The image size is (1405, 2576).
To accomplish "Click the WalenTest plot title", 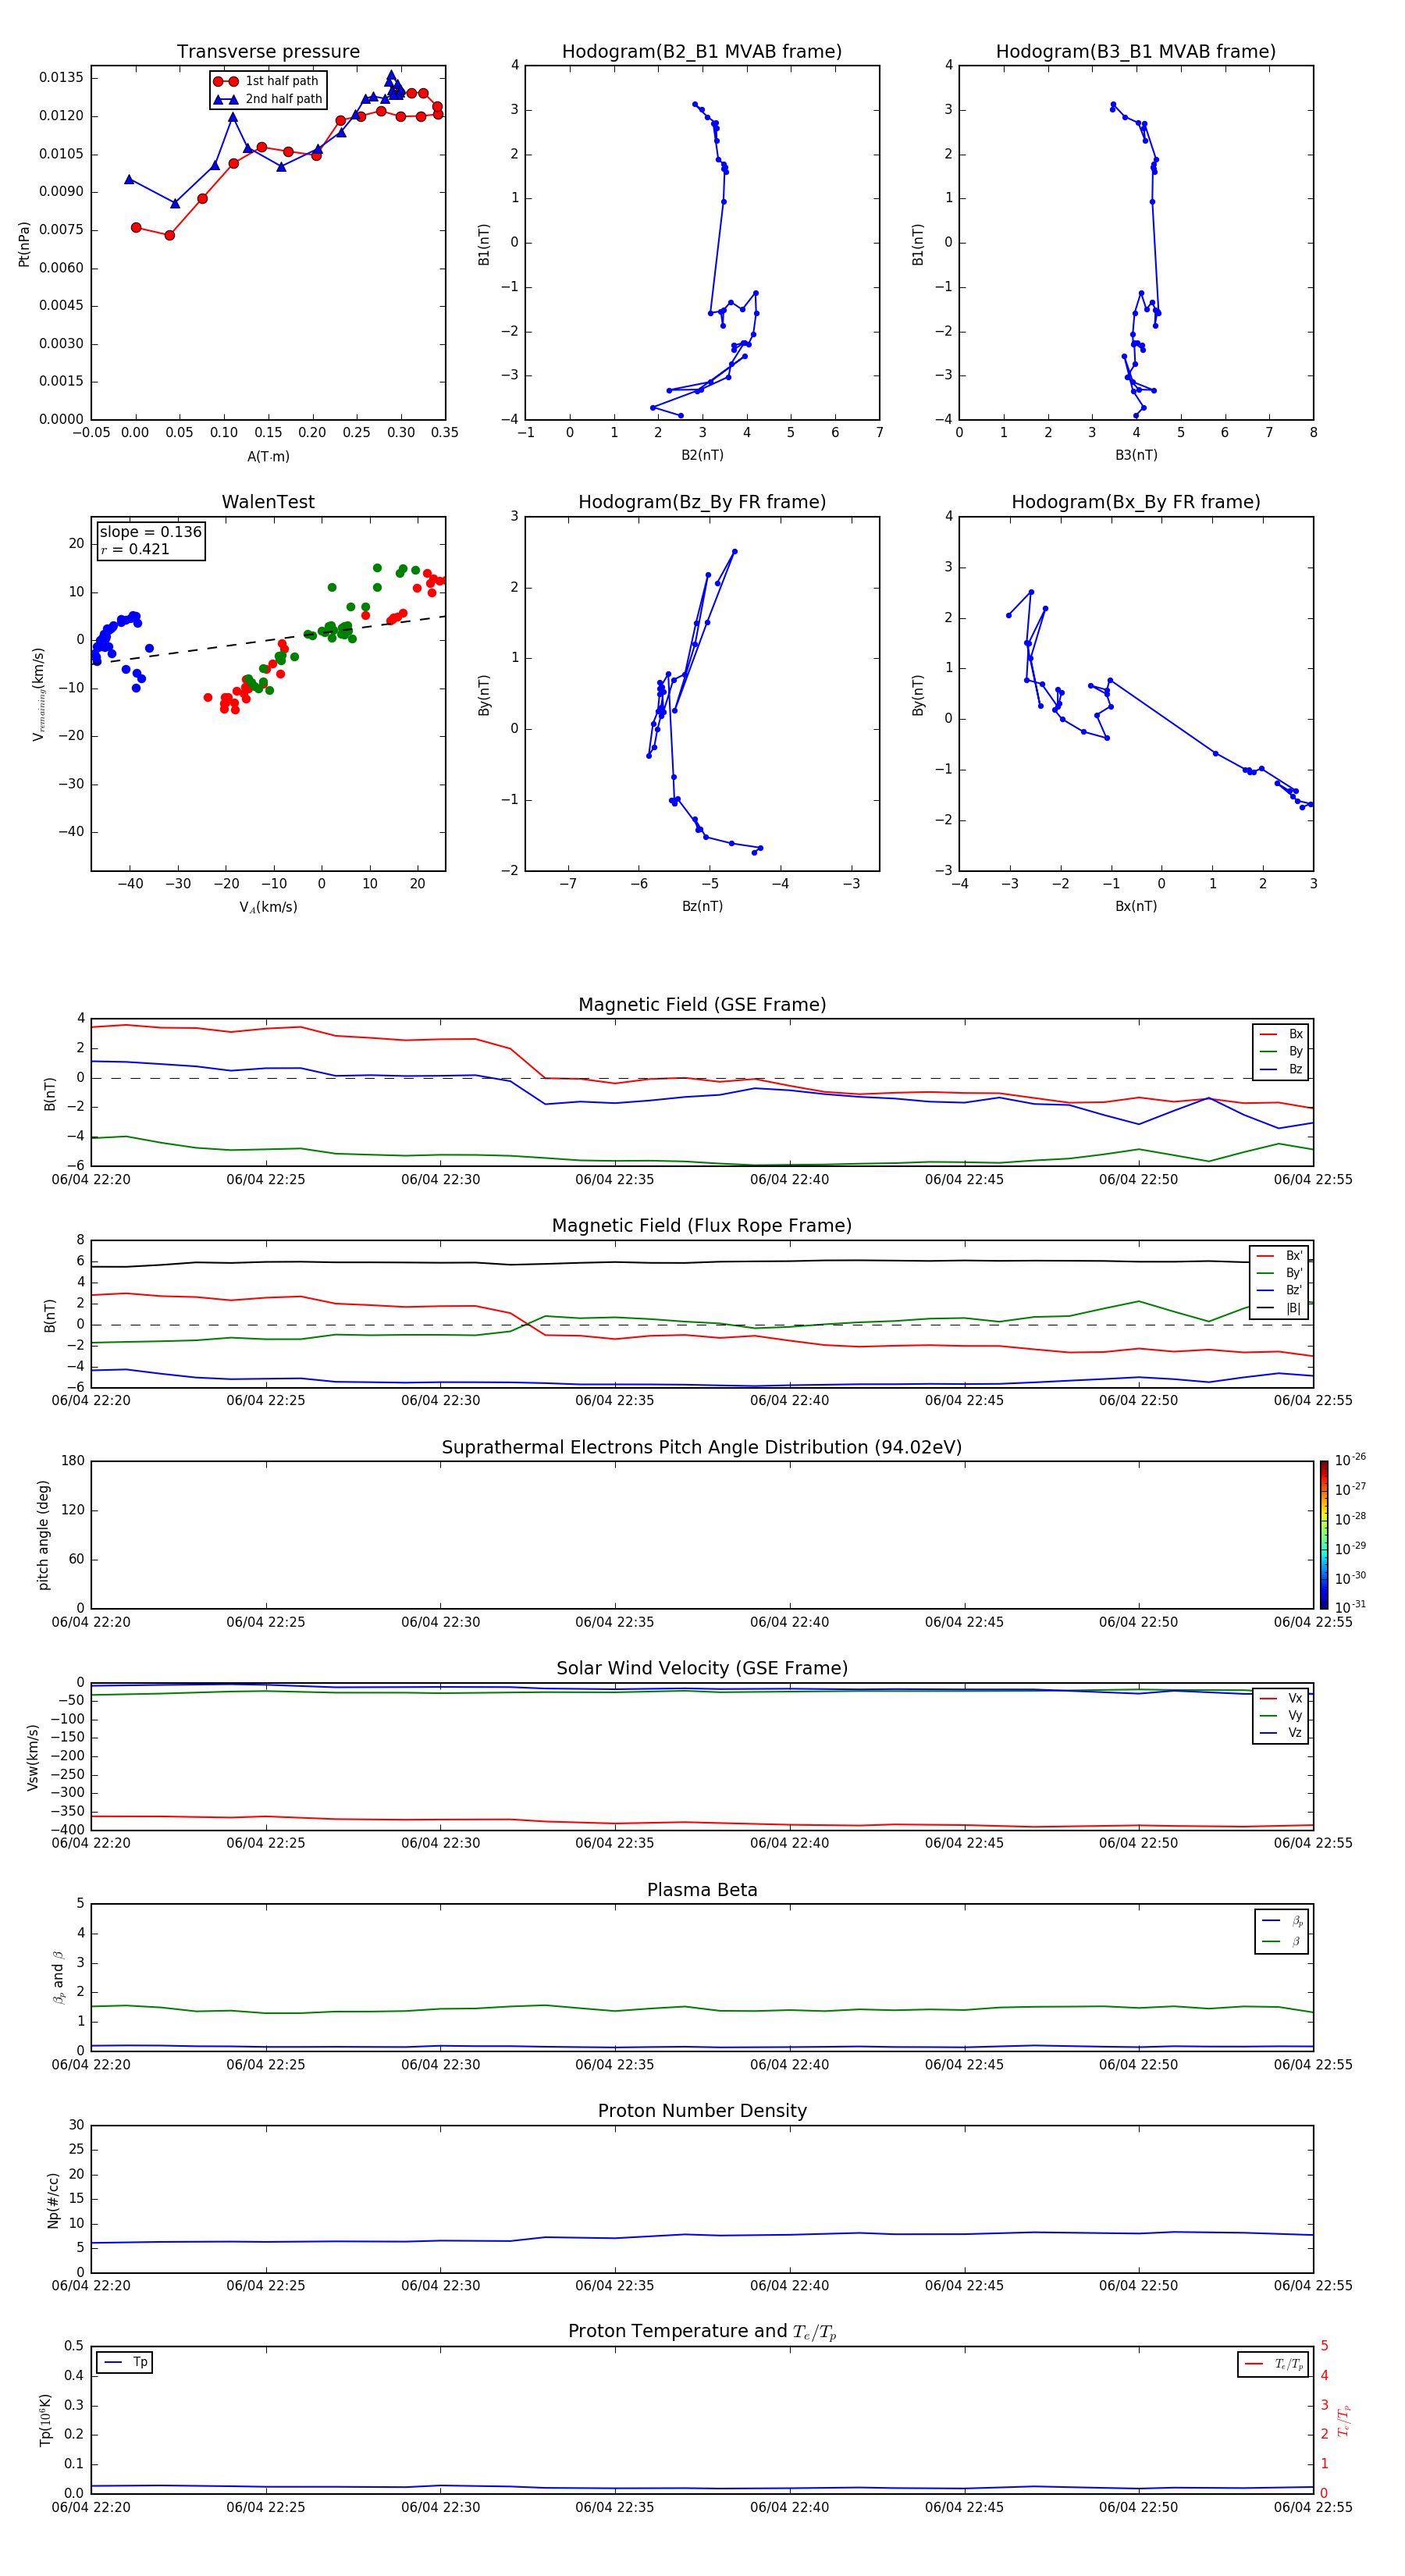I will [x=268, y=502].
